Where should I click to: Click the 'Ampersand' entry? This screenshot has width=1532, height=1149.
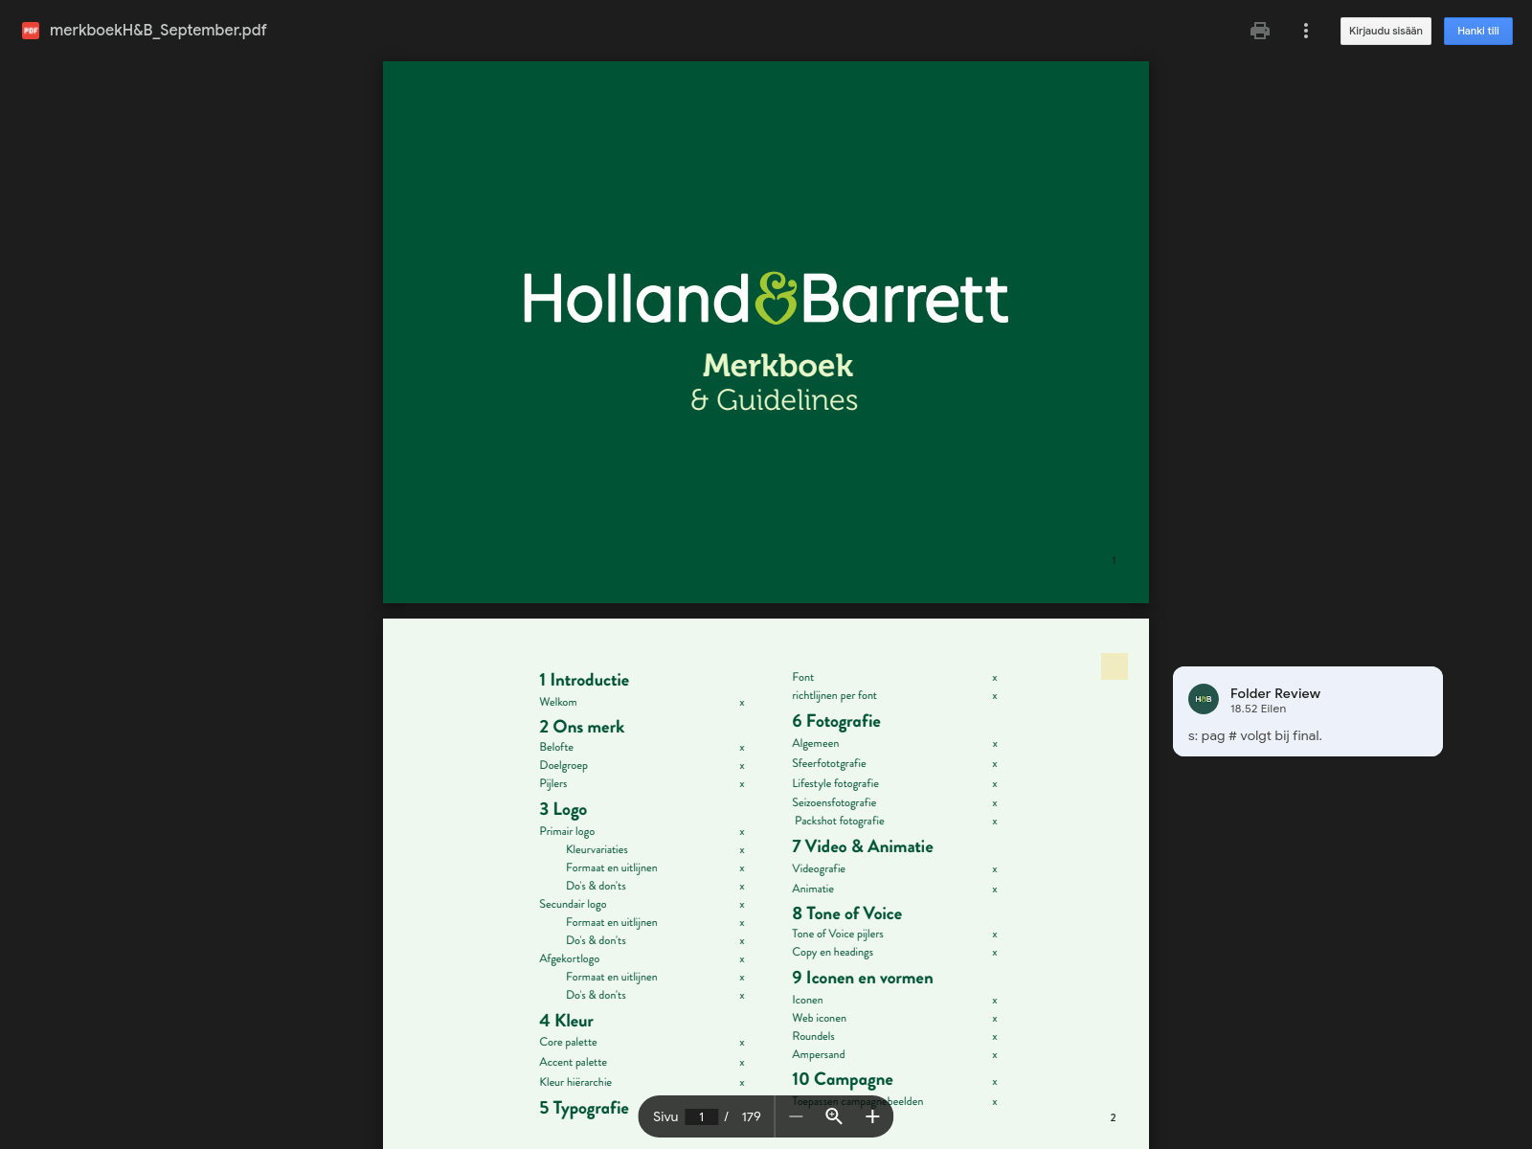point(819,1054)
